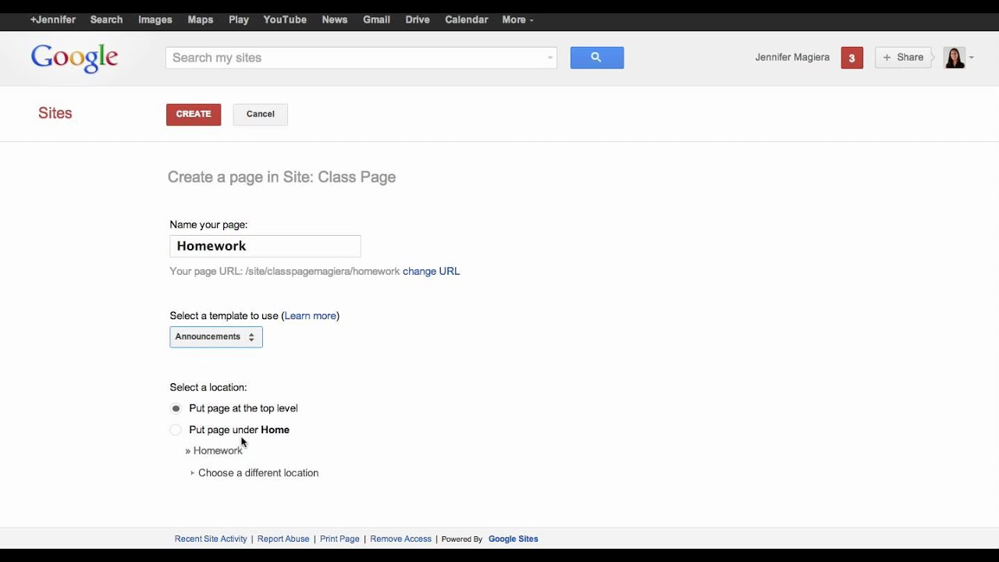The height and width of the screenshot is (562, 999).
Task: Open Recent Site Activity footer link
Action: click(211, 539)
